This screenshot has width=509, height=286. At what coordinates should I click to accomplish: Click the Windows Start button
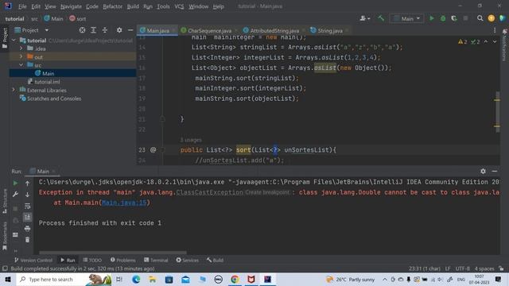tap(8, 279)
